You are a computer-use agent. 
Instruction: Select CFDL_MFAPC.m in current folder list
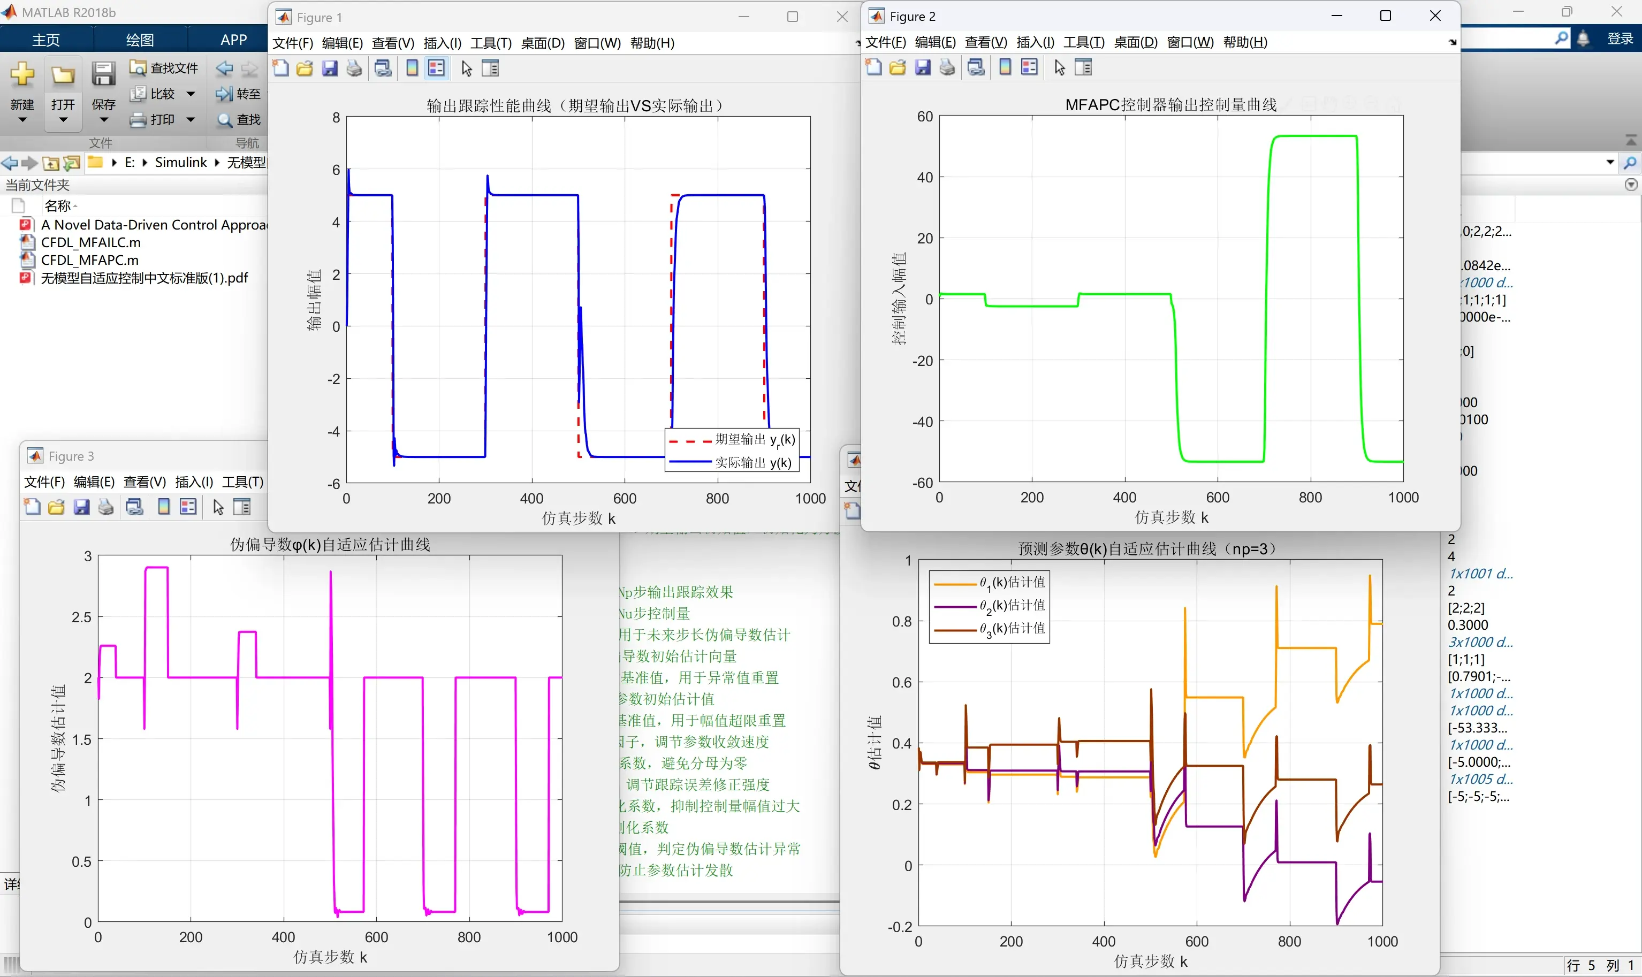89,260
